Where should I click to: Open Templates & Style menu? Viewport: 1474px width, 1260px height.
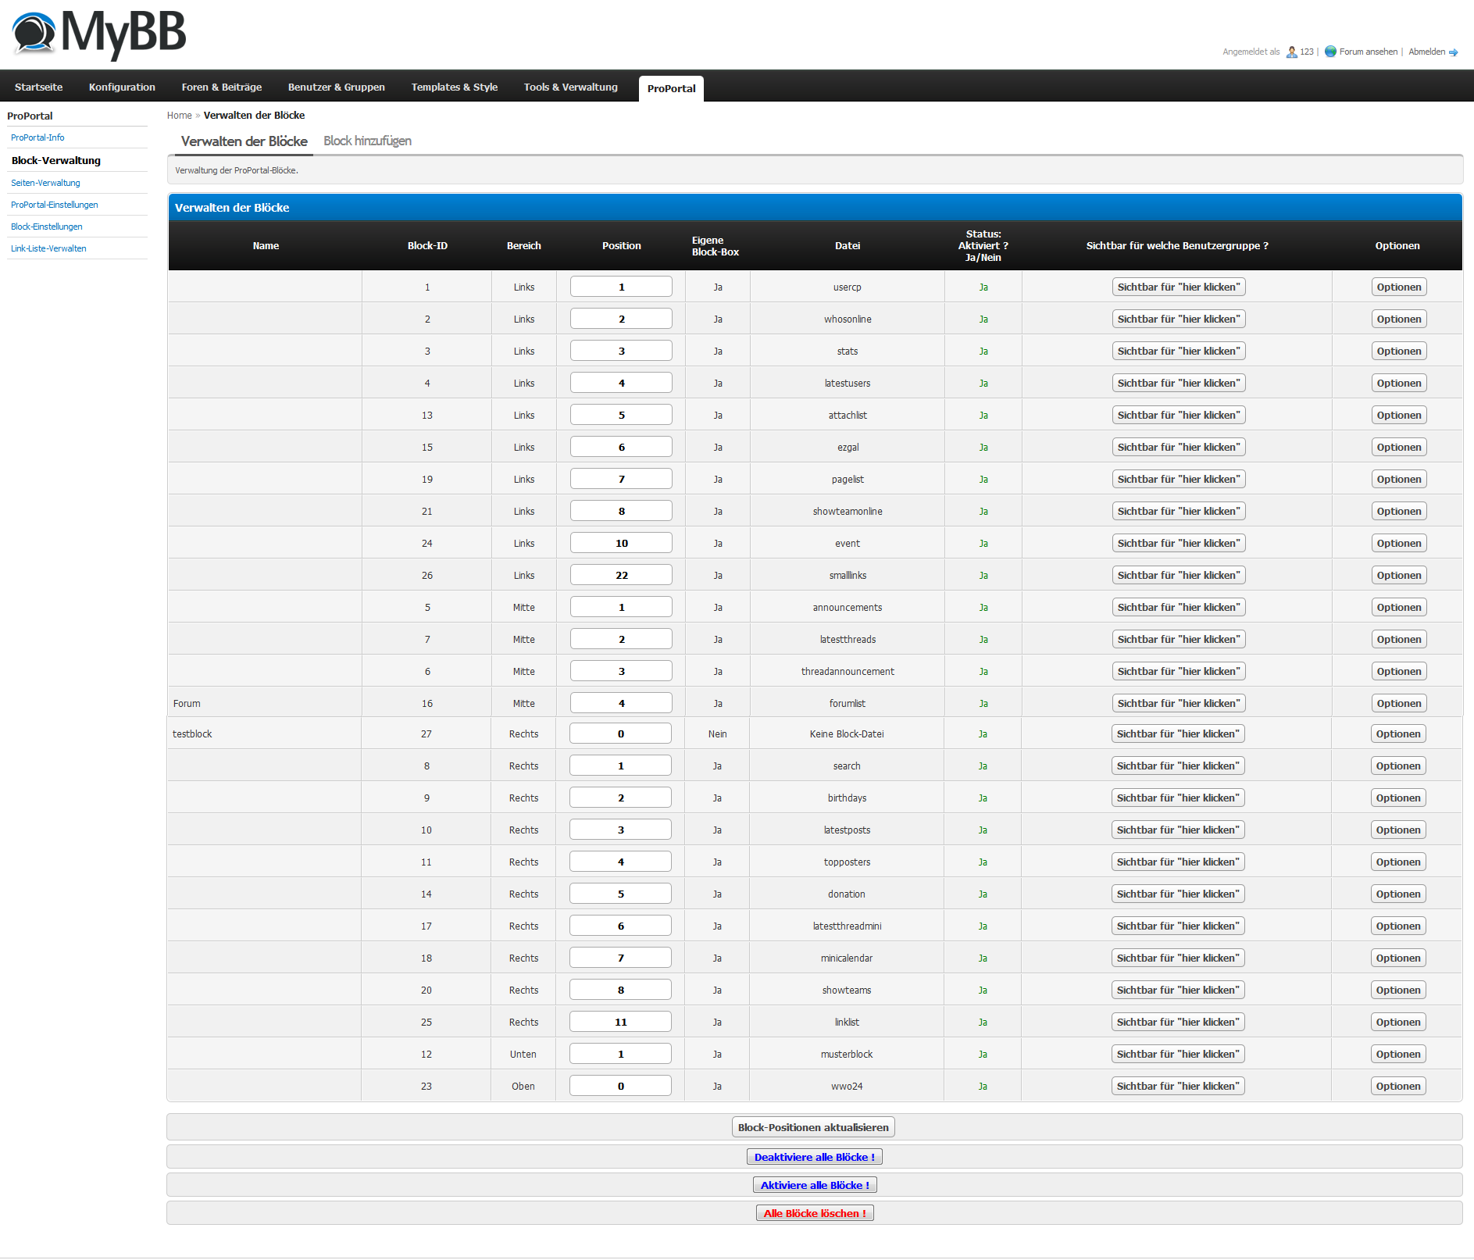[x=455, y=87]
